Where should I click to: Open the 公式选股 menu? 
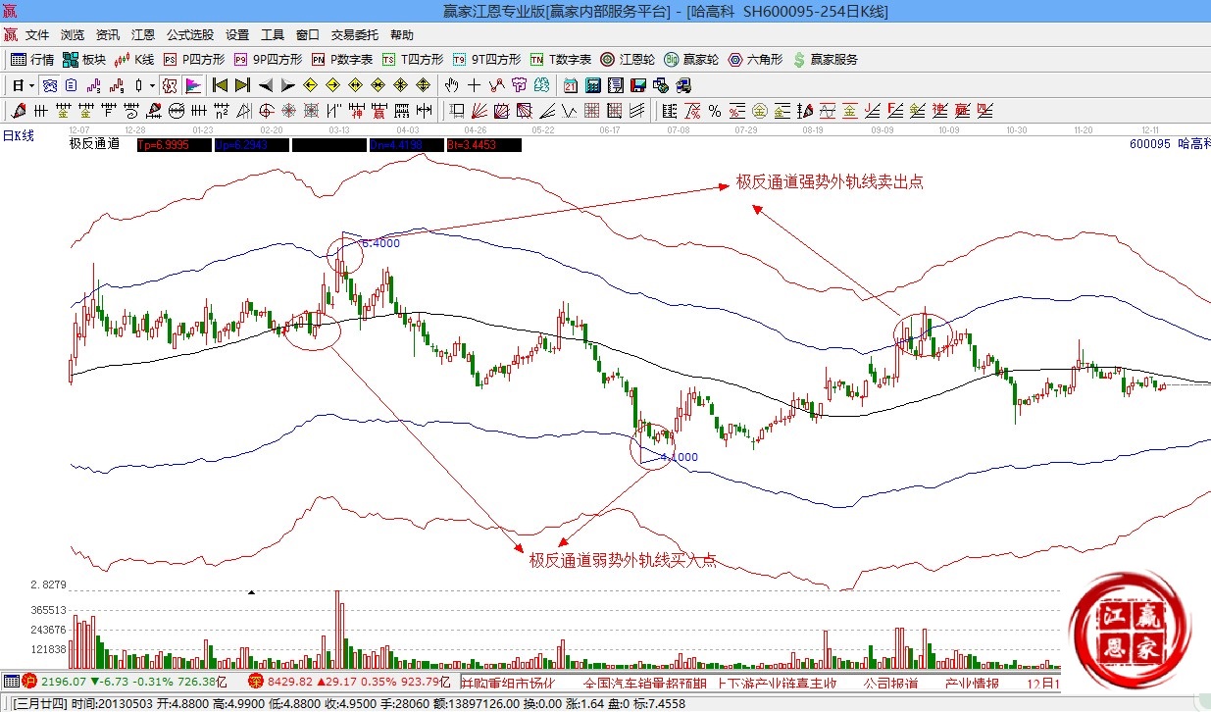coord(190,34)
